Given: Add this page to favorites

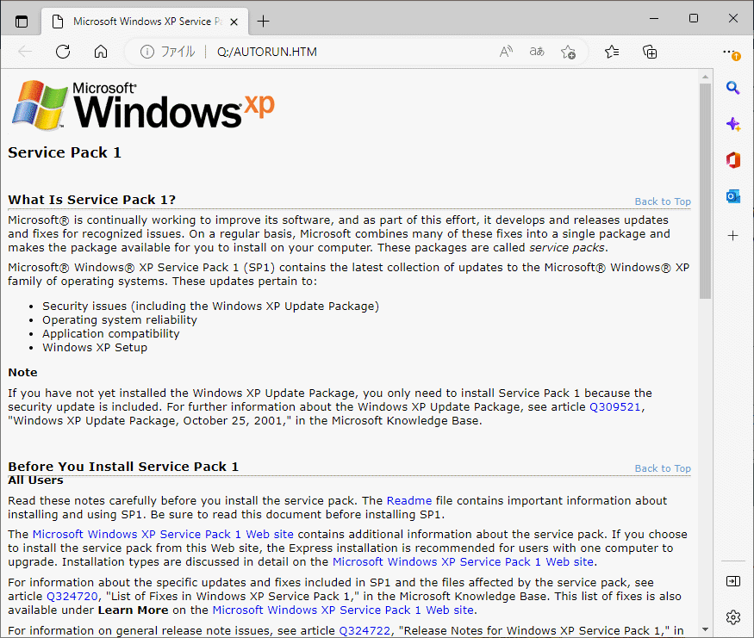Looking at the screenshot, I should 568,52.
